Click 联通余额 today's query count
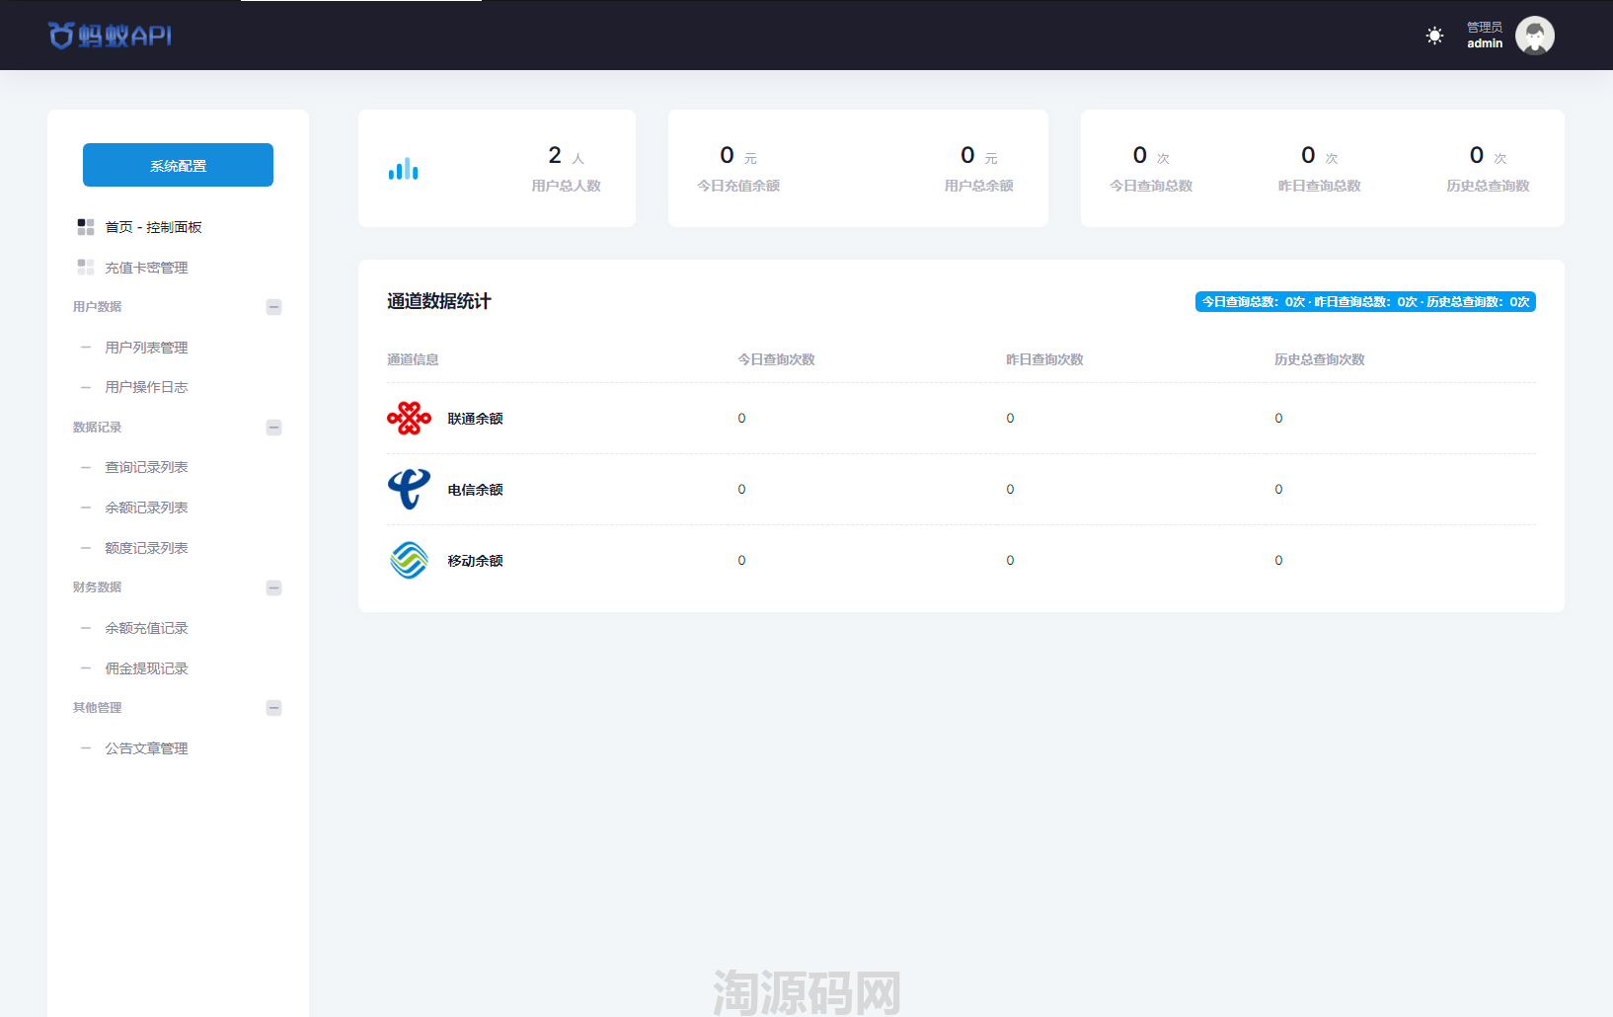 741,419
